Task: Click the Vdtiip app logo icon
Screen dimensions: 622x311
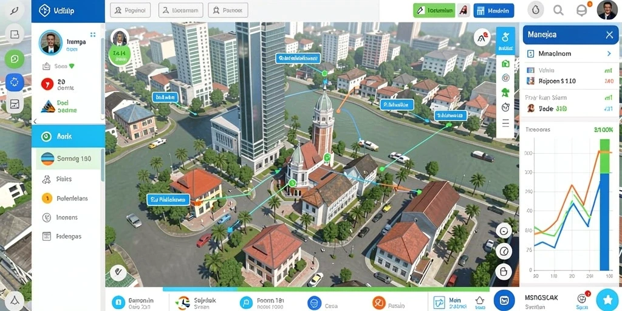Action: point(44,11)
